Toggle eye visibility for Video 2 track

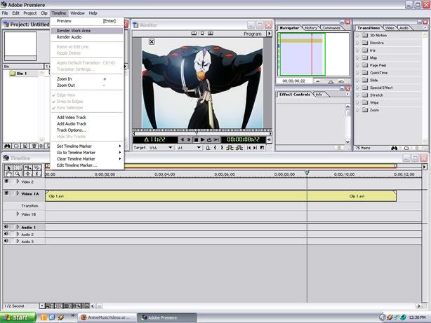(6, 181)
